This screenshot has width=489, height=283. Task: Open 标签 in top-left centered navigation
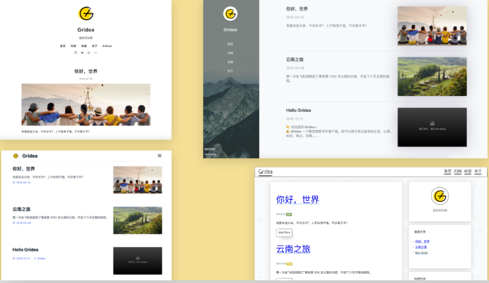(x=84, y=46)
